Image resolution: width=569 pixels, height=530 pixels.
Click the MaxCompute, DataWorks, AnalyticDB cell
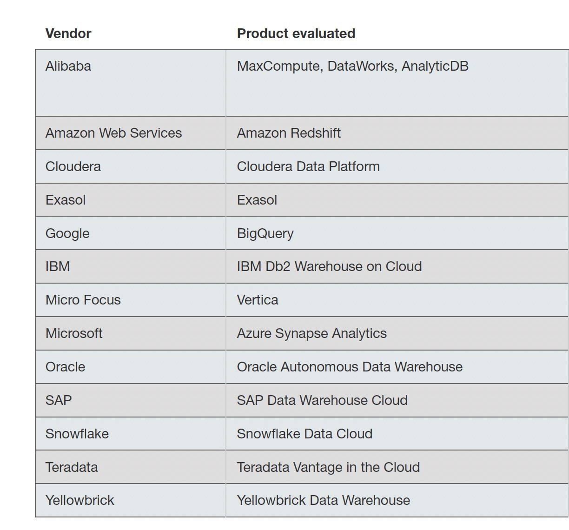pyautogui.click(x=352, y=66)
